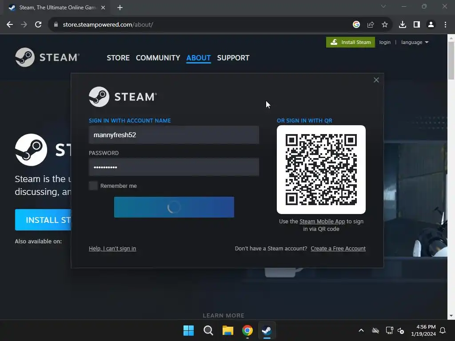Close the Steam browser tab
Screen dimensions: 455x341
pos(103,8)
